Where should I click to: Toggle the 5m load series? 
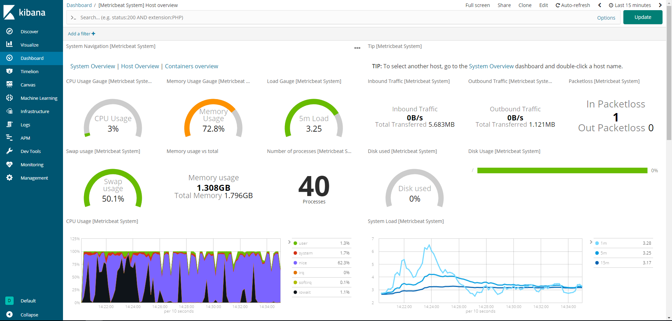click(623, 253)
